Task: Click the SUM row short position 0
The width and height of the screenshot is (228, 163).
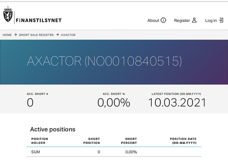Action: tap(99, 152)
